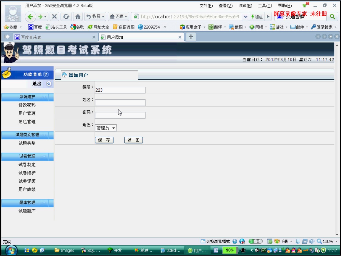Click the speaker icon in browser status bar
The image size is (341, 256).
click(312, 241)
